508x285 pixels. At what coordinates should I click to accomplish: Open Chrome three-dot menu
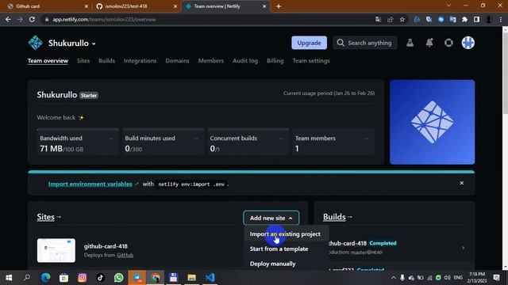click(501, 19)
